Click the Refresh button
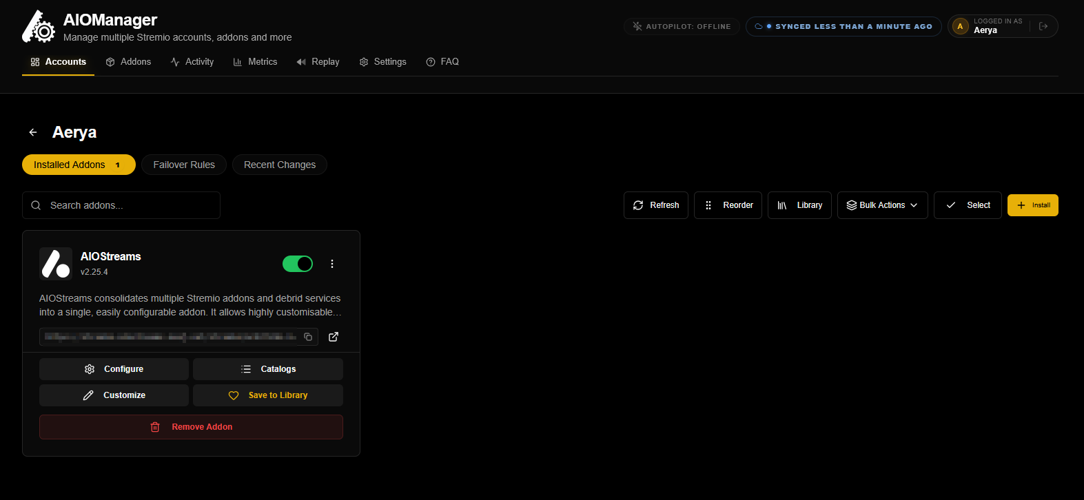1084x500 pixels. pos(656,205)
